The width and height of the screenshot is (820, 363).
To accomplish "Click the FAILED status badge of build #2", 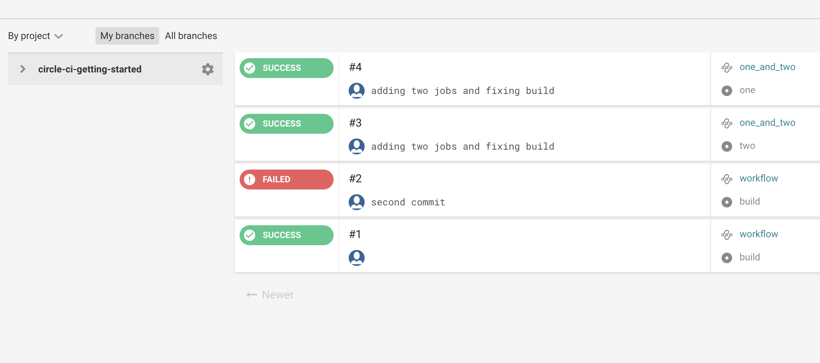I will point(286,180).
